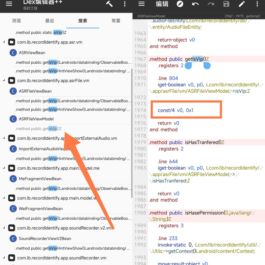Screen dimensions: 265x265
Task: Select the ASRFileViewModel class entry
Action: [36, 119]
